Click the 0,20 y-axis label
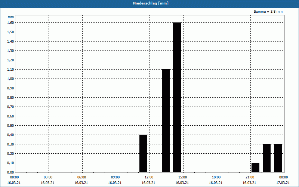This screenshot has width=299, height=187. pyautogui.click(x=10, y=153)
